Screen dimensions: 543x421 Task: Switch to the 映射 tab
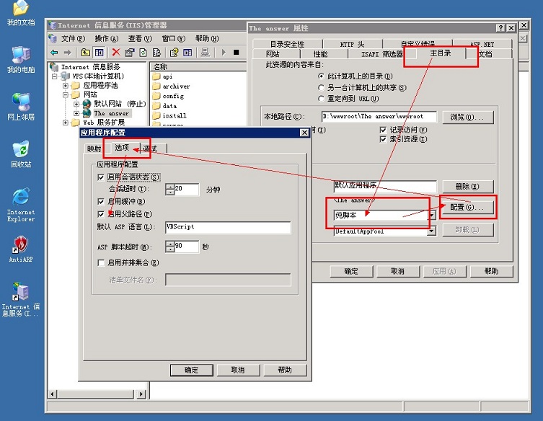[x=94, y=149]
